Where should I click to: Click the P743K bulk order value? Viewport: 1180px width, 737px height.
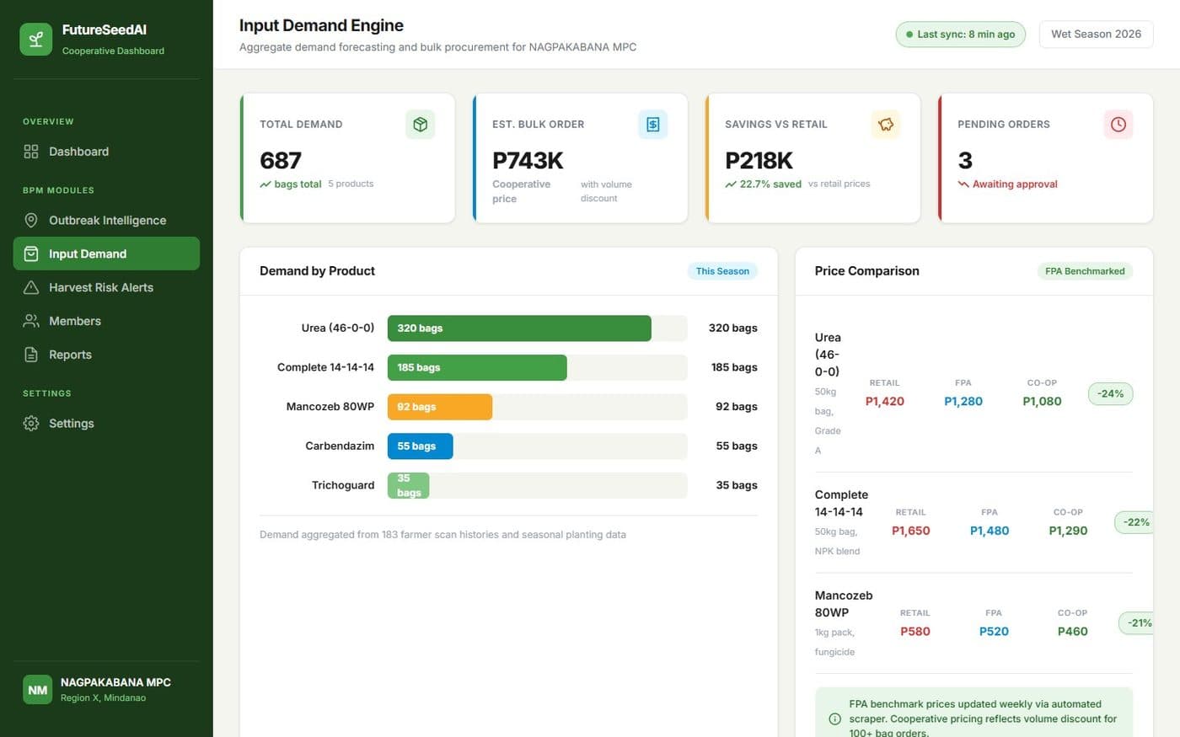528,160
